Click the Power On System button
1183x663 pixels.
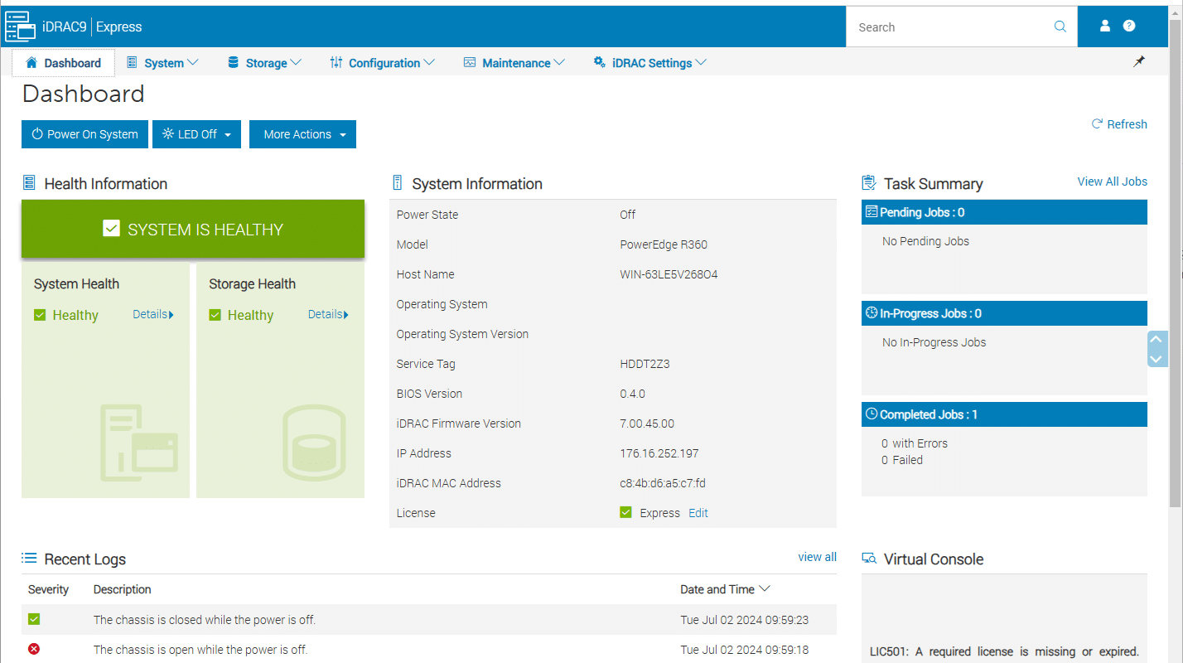click(84, 134)
